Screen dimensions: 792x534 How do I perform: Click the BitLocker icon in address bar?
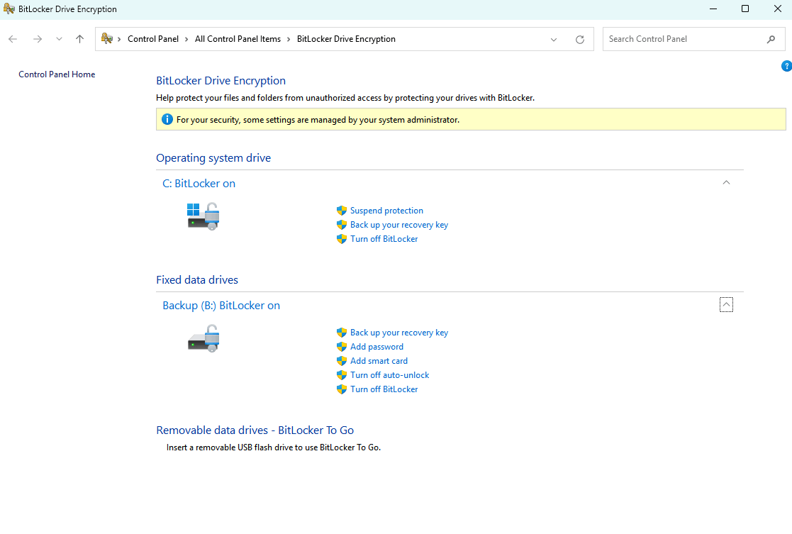106,38
